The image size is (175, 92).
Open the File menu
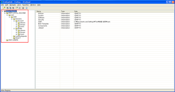(3, 5)
